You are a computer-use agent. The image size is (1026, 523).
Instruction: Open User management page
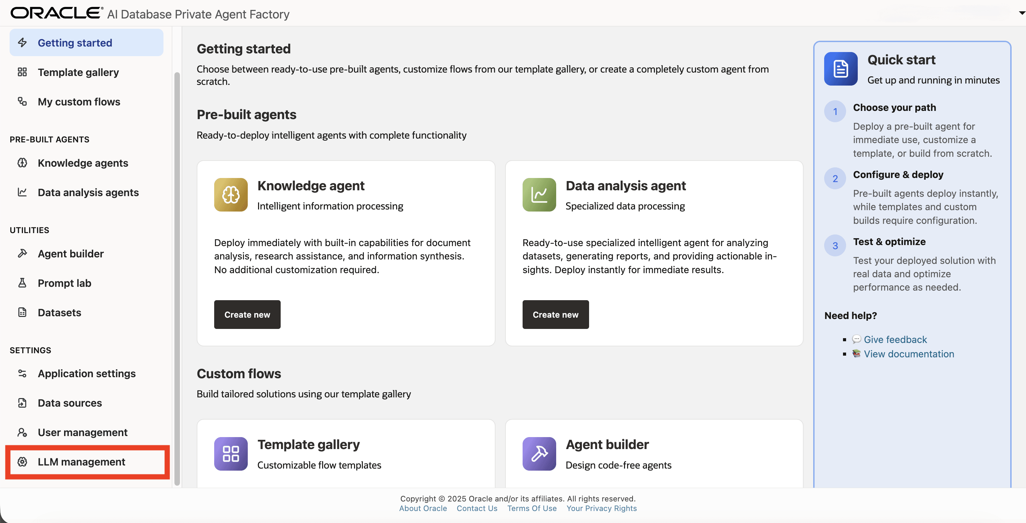86,432
